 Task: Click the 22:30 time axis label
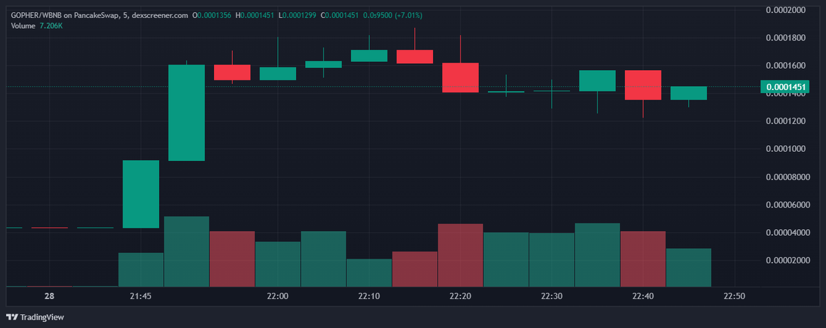[551, 296]
